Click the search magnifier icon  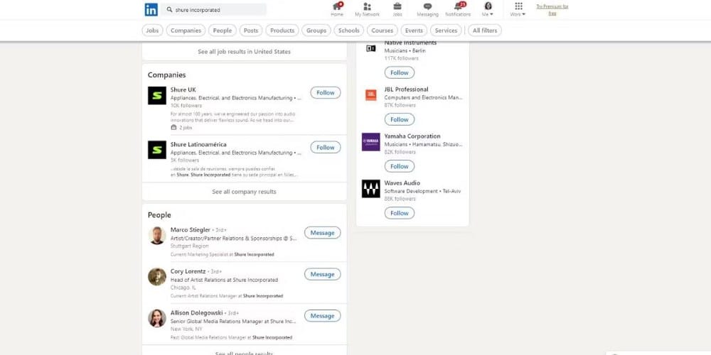pyautogui.click(x=169, y=9)
